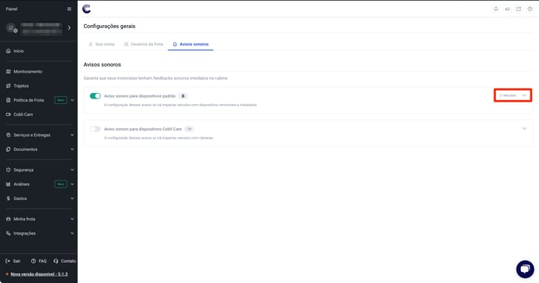539x283 pixels.
Task: Click the Trajetos route icon
Action: point(9,86)
